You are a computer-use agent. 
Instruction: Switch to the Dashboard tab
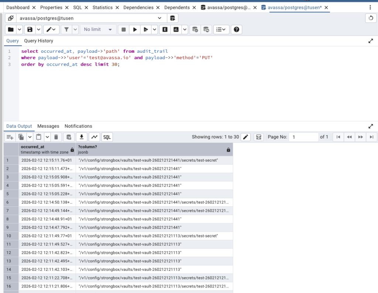pos(18,7)
